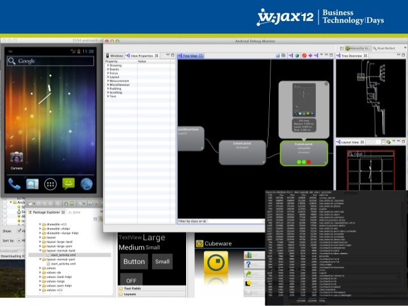Image resolution: width=408 pixels, height=306 pixels.
Task: Open the Text Fields palette section
Action: [152, 288]
